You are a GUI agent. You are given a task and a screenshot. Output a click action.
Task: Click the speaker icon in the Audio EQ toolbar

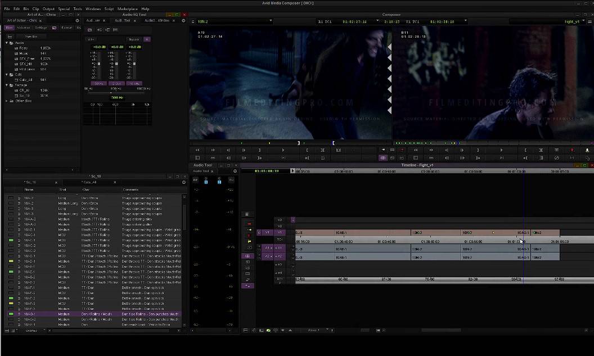[x=99, y=30]
